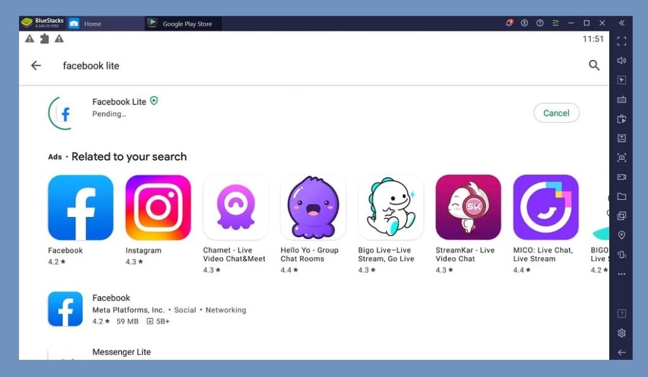Click the 'Related to your search' heading
648x377 pixels.
[x=129, y=156]
